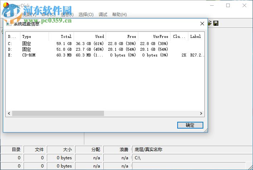Minimize the OverDisk window
Viewport: 253px width, 170px height.
tap(212, 5)
